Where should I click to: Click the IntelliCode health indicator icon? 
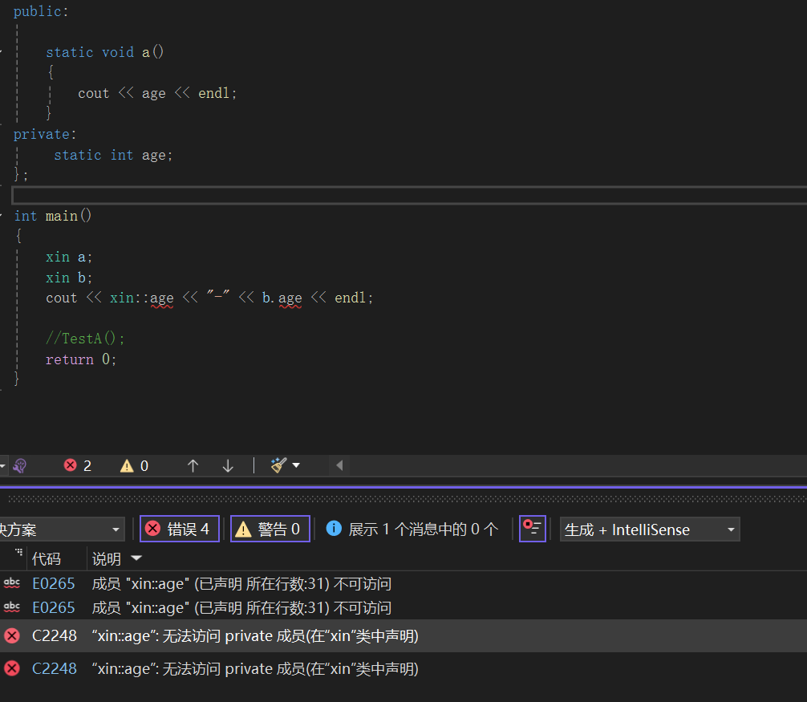pos(19,466)
